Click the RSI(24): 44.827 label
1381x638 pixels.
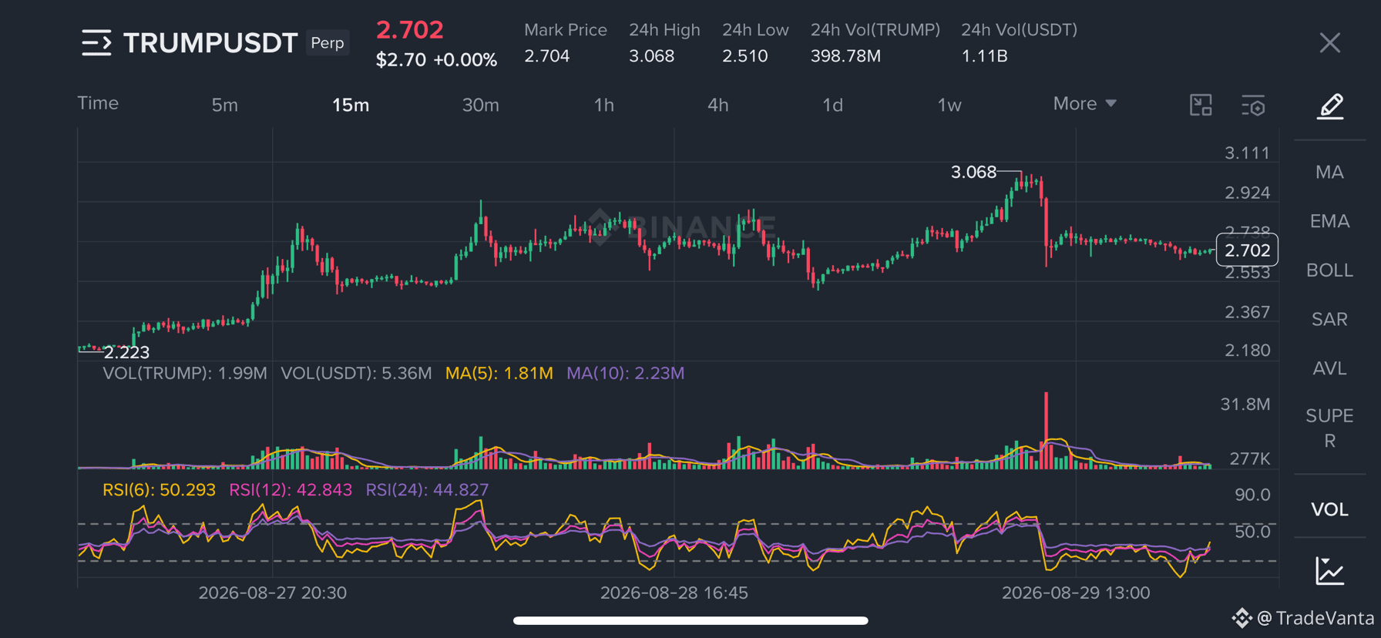pos(427,490)
